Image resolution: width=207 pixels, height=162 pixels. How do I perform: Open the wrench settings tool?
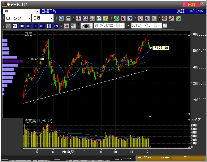[x=171, y=18]
